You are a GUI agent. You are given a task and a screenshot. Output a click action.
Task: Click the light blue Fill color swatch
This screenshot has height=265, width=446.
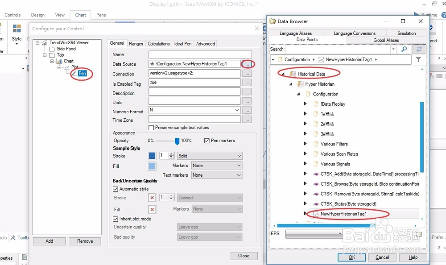coord(152,166)
